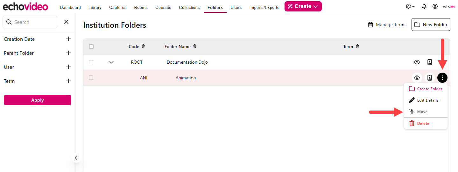
Task: Expand the Creation Date filter
Action: [68, 39]
